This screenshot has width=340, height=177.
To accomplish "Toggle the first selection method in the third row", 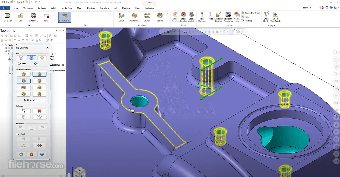I will pyautogui.click(x=24, y=88).
